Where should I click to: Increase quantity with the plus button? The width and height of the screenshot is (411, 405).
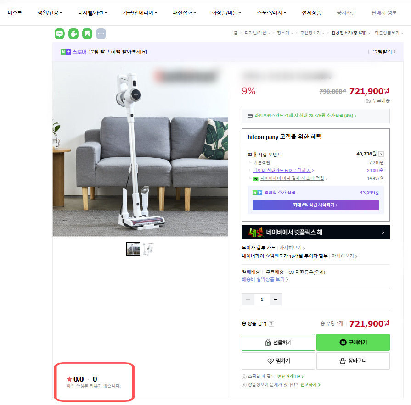point(276,300)
